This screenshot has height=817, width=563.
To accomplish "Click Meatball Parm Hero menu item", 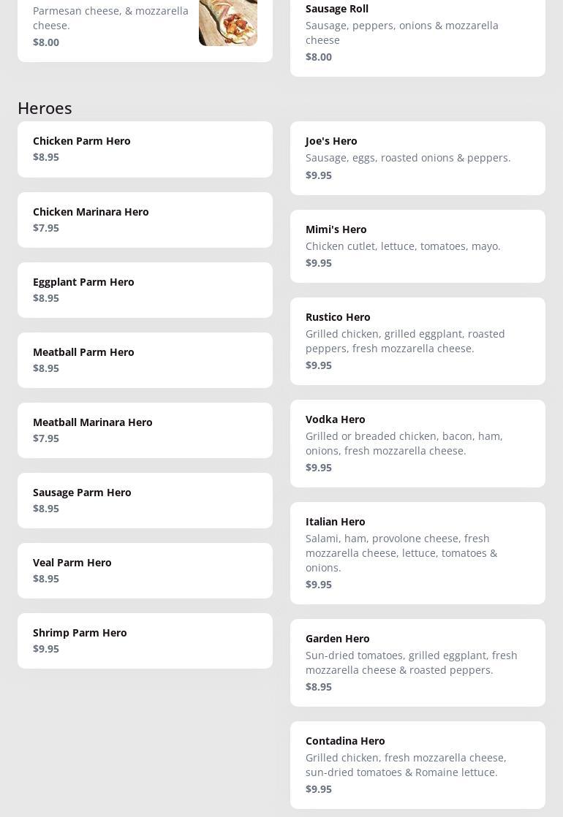I will (x=145, y=360).
